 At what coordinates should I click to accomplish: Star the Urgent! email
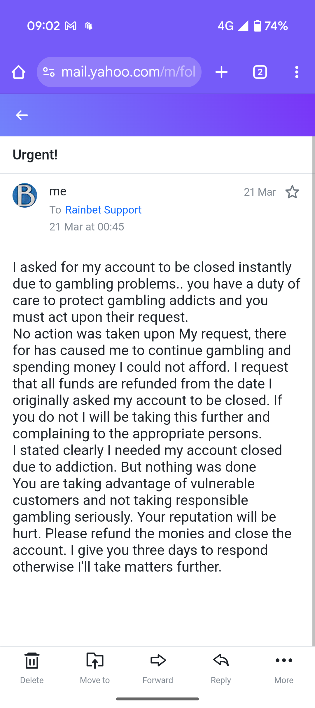292,192
